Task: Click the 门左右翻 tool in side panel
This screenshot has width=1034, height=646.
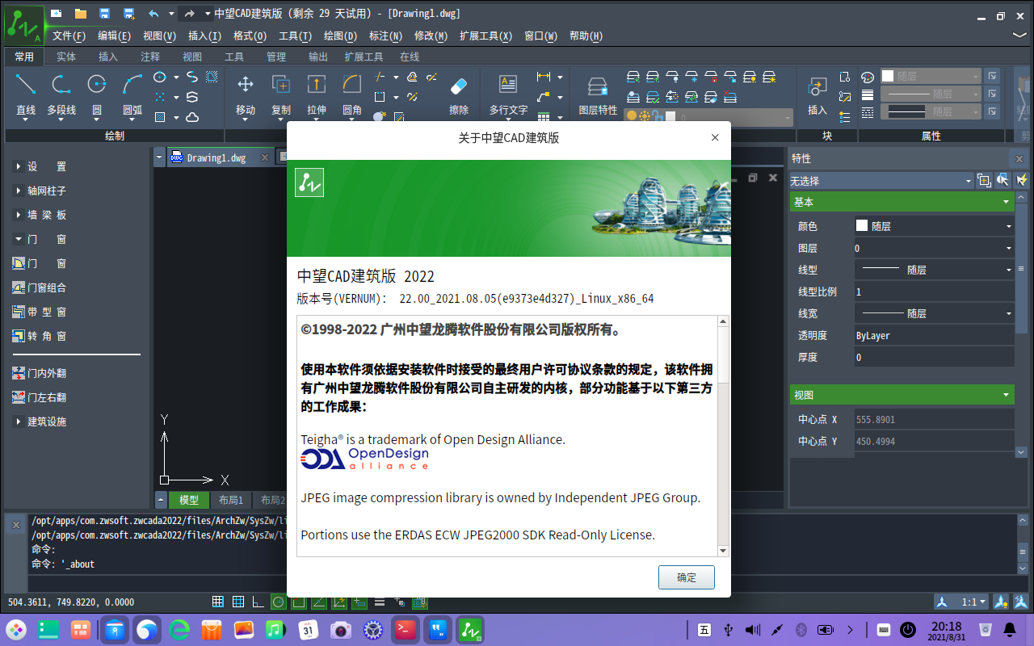Action: click(40, 397)
